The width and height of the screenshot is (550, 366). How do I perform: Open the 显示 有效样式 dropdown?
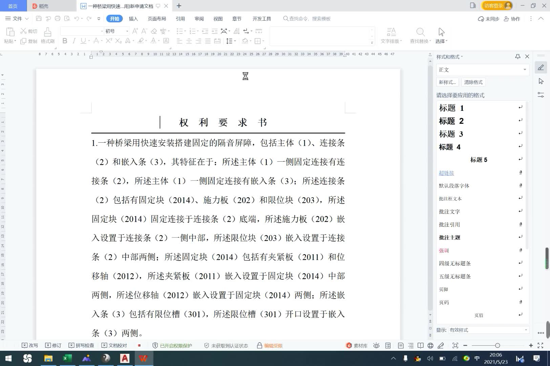(526, 330)
